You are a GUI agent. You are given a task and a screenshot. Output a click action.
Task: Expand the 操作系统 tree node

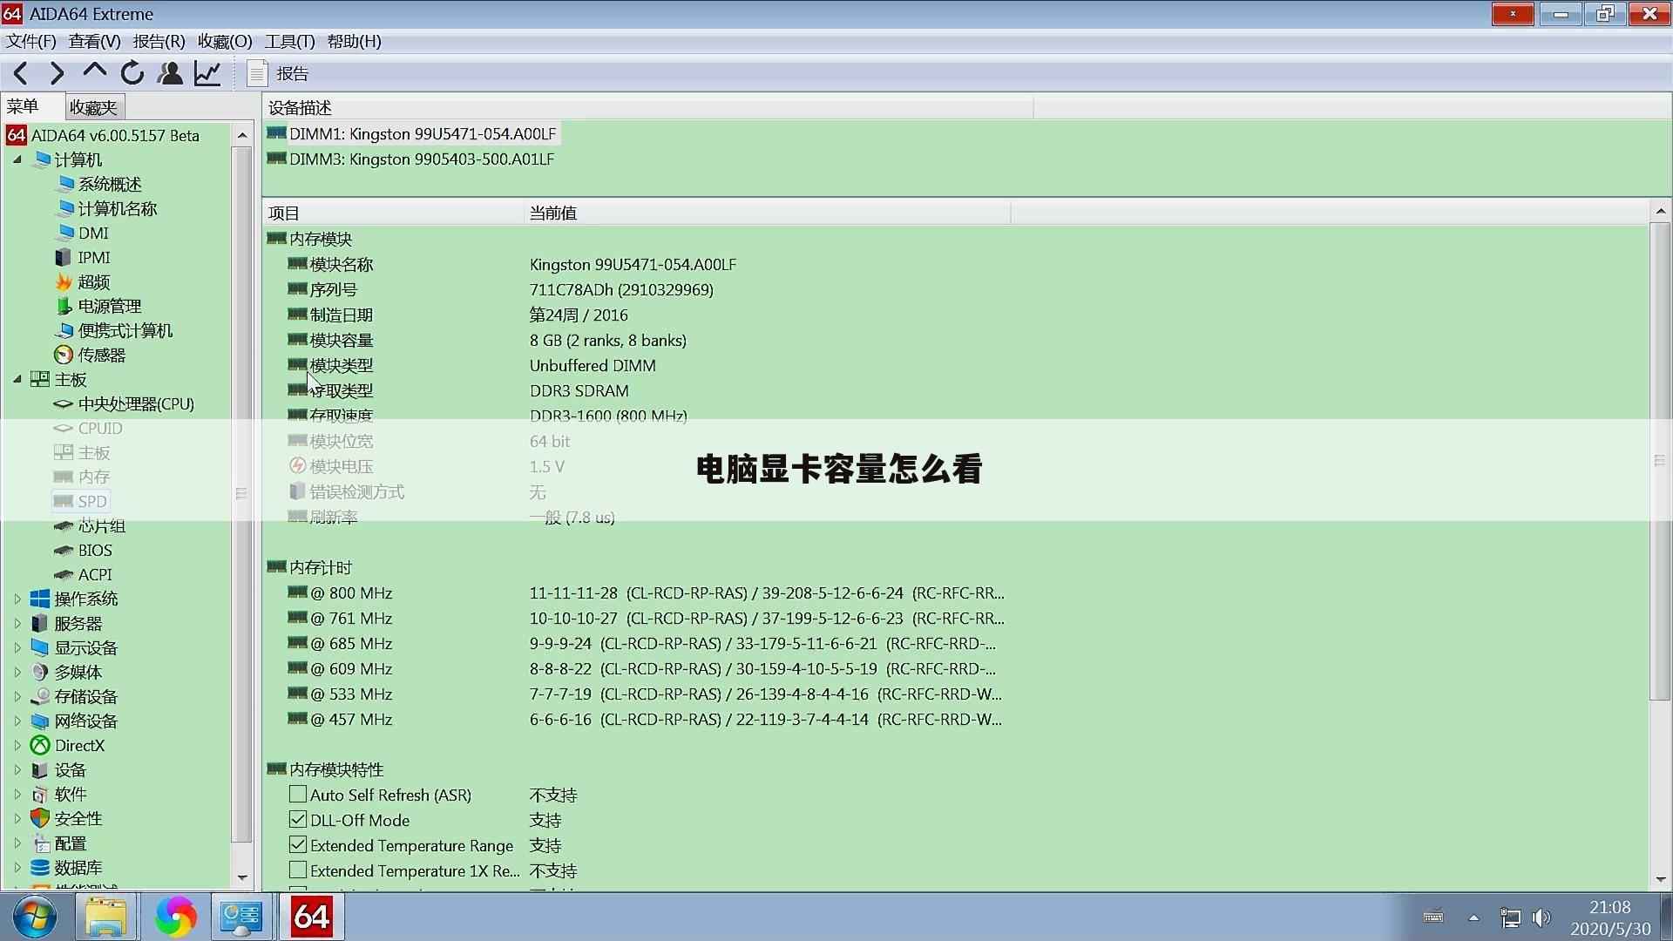(x=17, y=599)
